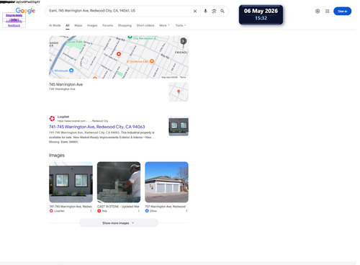Open options menu for the LoopNet image

coord(91,211)
